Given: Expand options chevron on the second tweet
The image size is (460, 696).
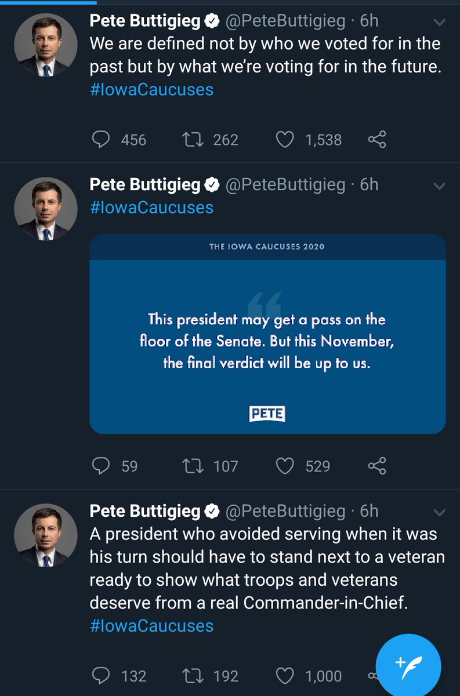Looking at the screenshot, I should coord(440,186).
